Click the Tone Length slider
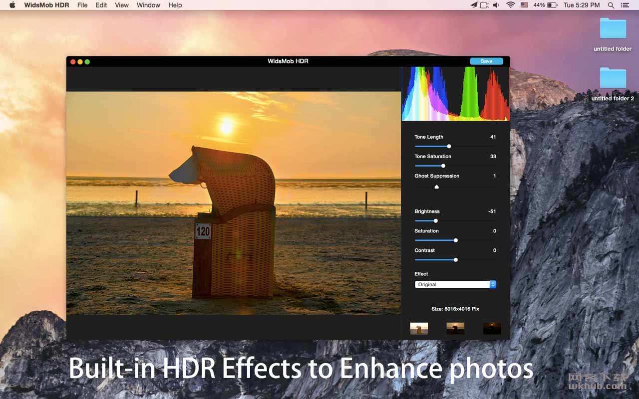 click(455, 146)
